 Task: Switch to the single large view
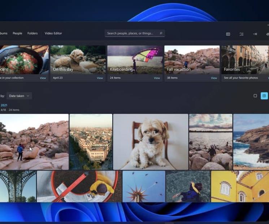pyautogui.click(x=255, y=96)
